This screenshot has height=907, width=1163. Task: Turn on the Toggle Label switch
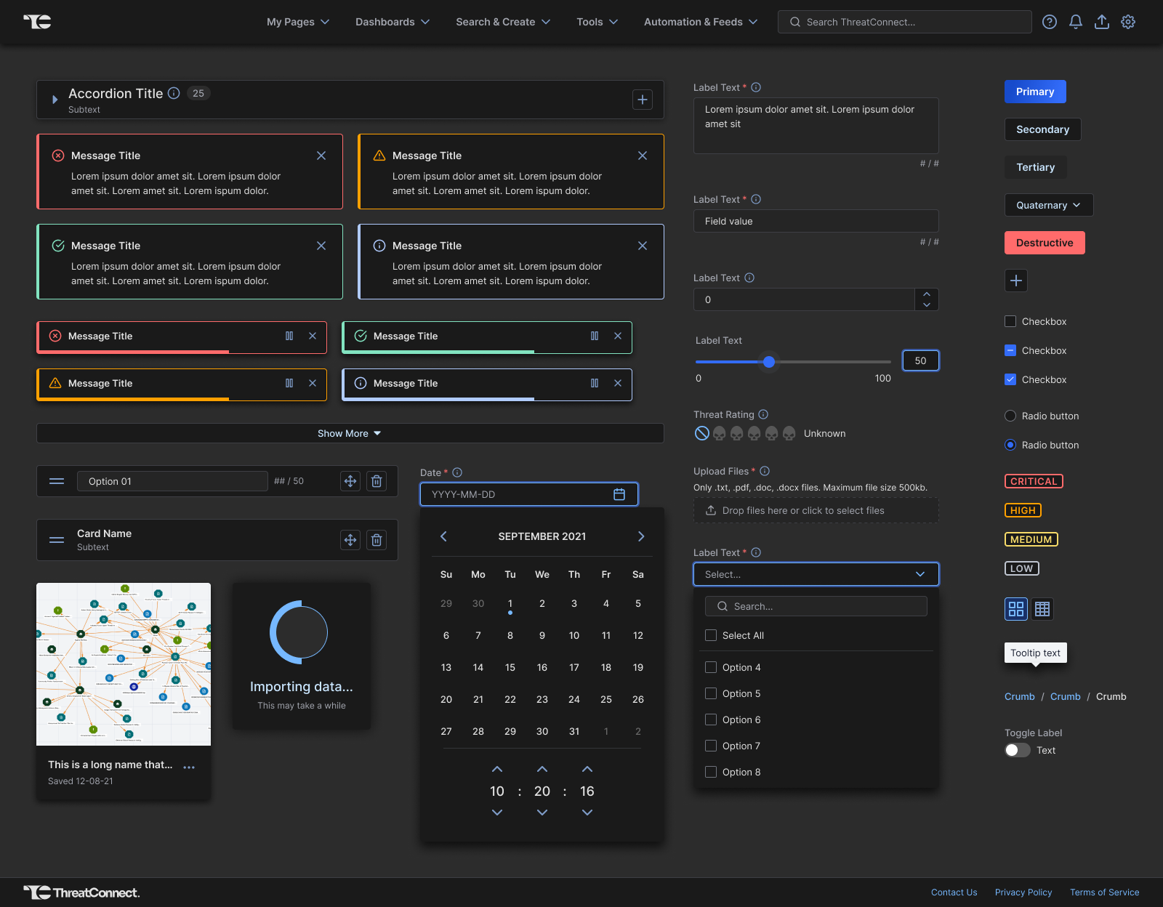click(1017, 750)
